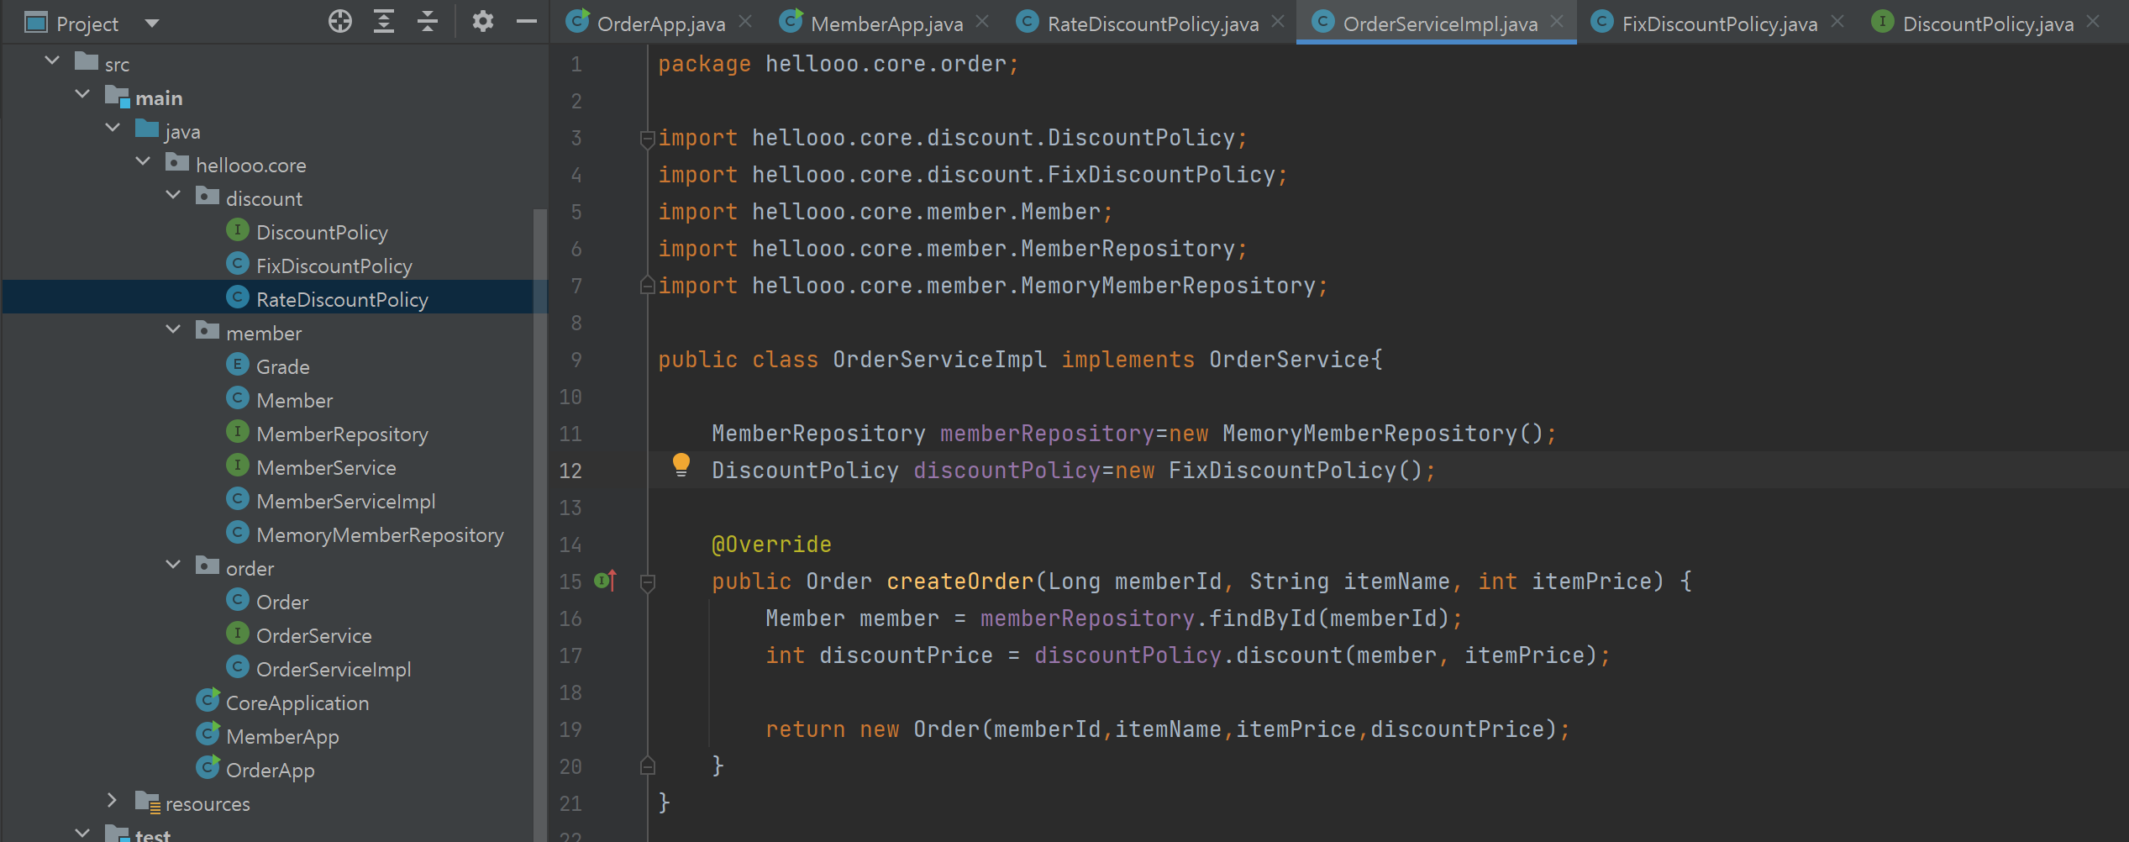
Task: Switch to the OrderApp.java tab
Action: point(660,24)
